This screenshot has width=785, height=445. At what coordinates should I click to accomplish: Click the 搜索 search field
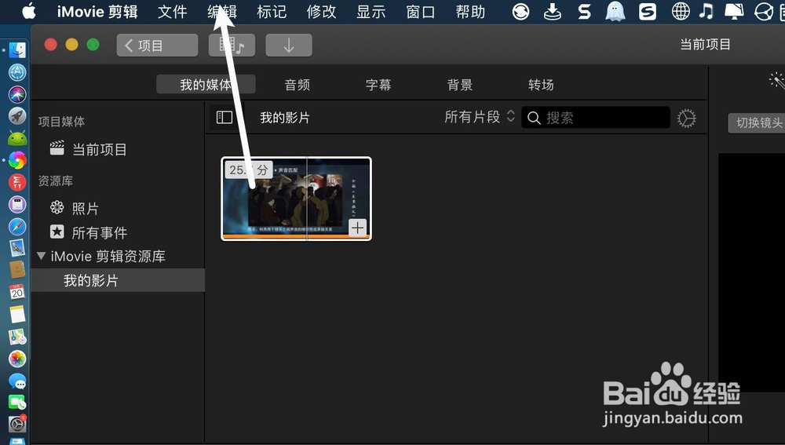(596, 118)
